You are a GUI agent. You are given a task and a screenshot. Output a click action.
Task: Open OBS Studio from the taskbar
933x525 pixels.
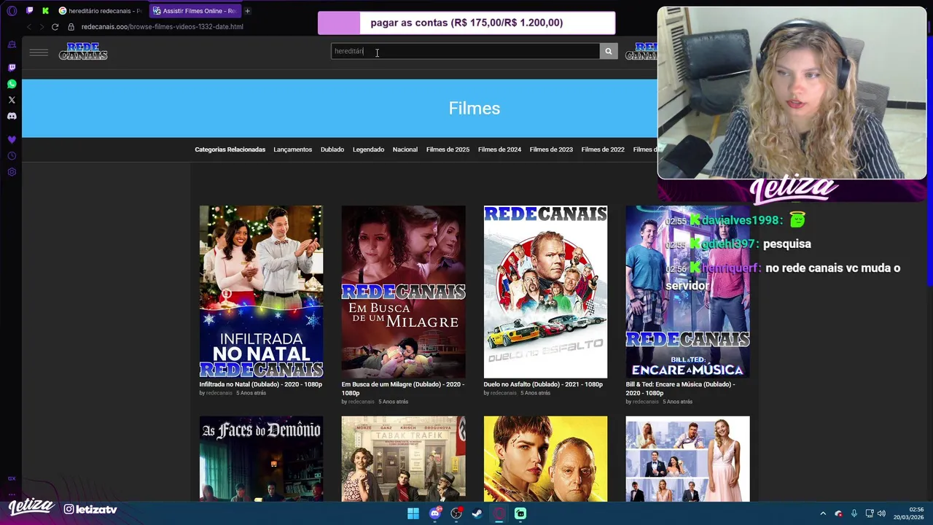pyautogui.click(x=456, y=513)
